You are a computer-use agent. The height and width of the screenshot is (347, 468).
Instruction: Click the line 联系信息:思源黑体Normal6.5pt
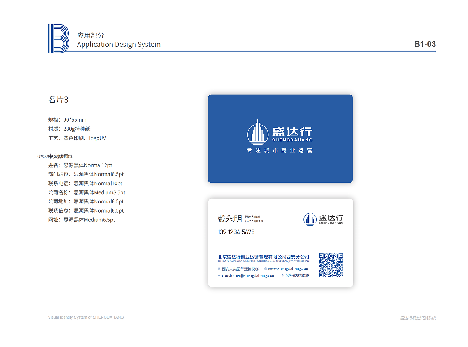[x=86, y=211]
